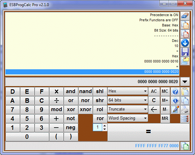Image resolution: width=195 pixels, height=155 pixels.
Task: Click the MR memory recall button
Action: click(165, 119)
